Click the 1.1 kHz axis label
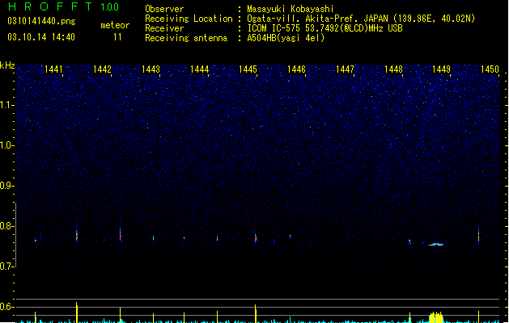Viewport: 509px width, 323px height. coord(6,105)
